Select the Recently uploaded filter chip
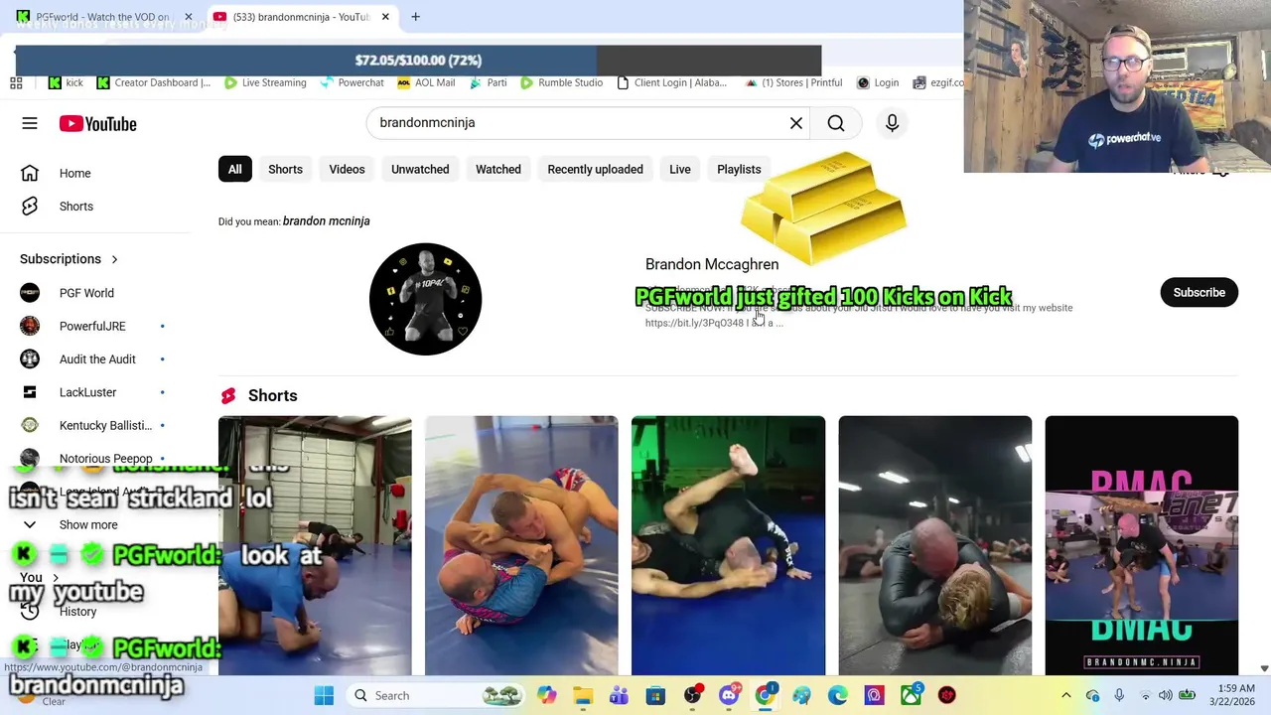The width and height of the screenshot is (1271, 715). click(x=595, y=169)
